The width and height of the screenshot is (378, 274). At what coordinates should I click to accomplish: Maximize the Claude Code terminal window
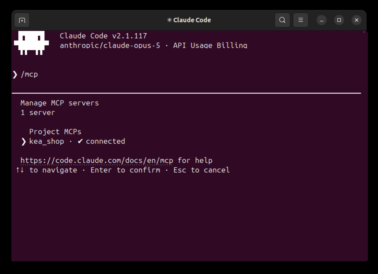coord(339,20)
